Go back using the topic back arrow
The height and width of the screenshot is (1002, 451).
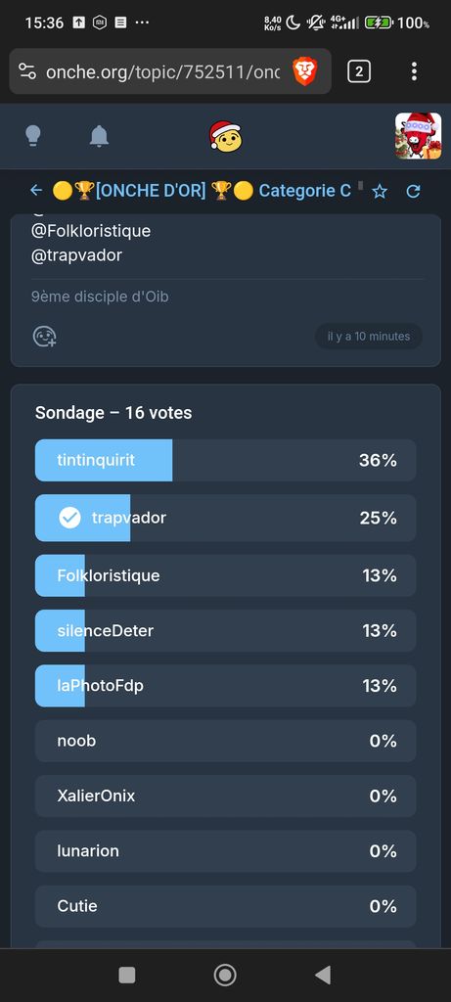coord(36,191)
